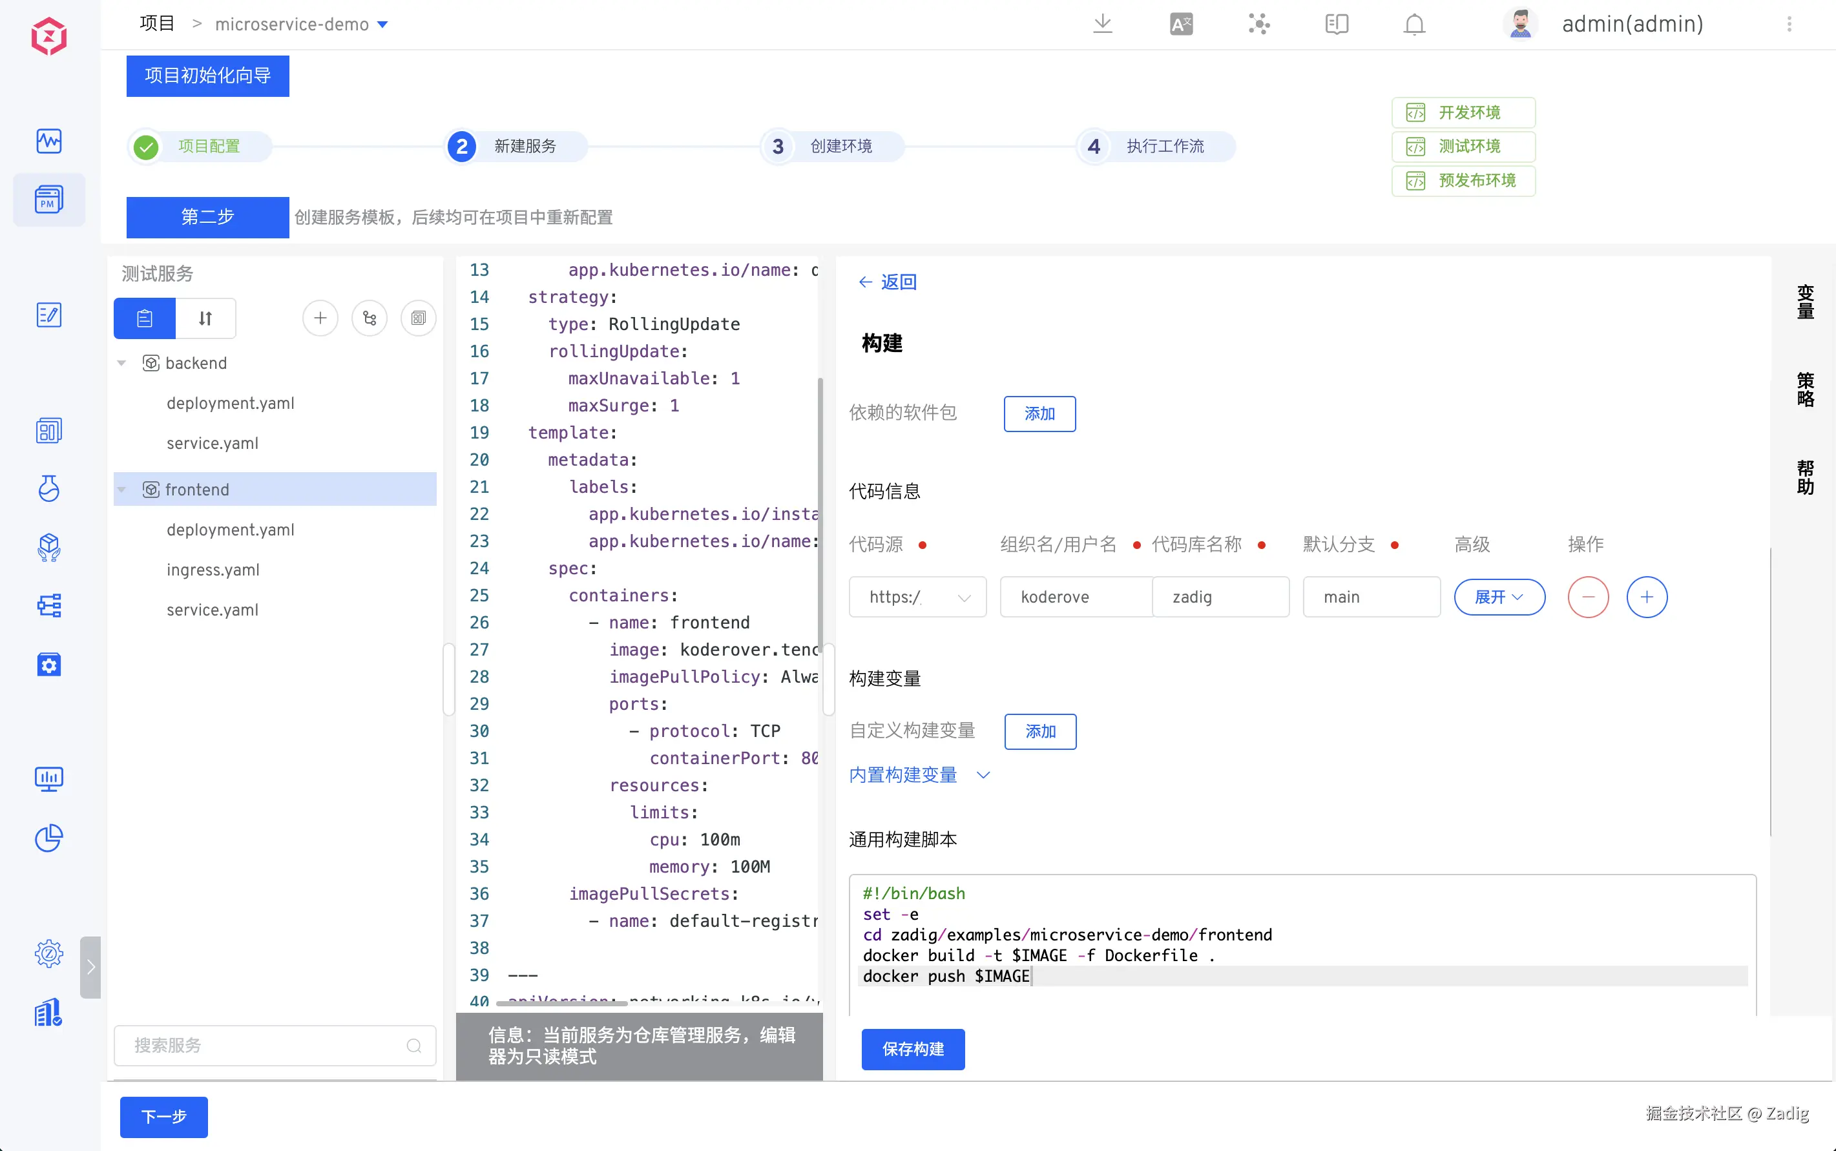Expand the sidebar with arrow handle
The image size is (1836, 1151).
(x=90, y=967)
